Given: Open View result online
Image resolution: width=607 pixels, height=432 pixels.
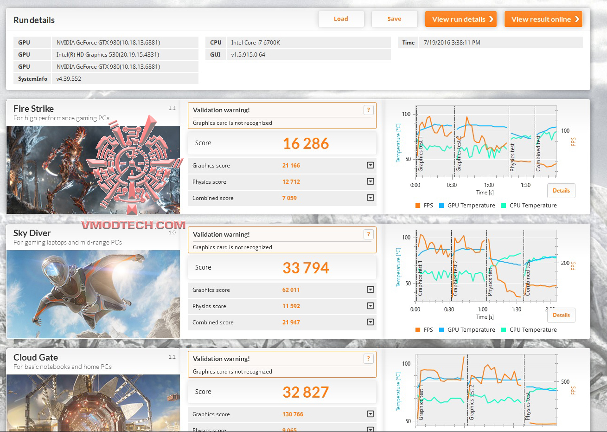Looking at the screenshot, I should coord(543,19).
